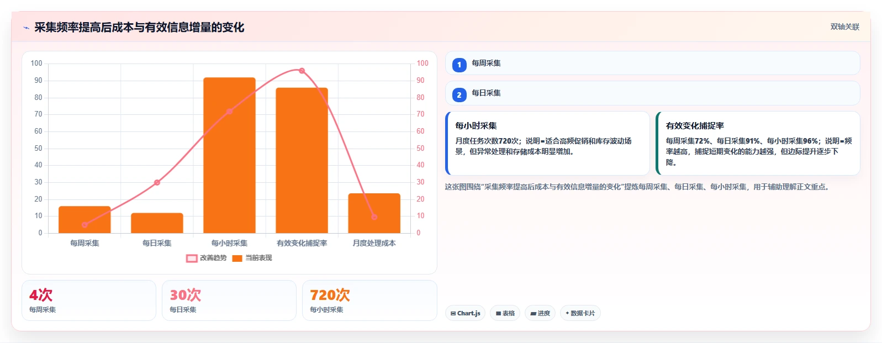
Task: Click the chart title 采集频率提高后成本与有效信息增量的变化
Action: (139, 27)
